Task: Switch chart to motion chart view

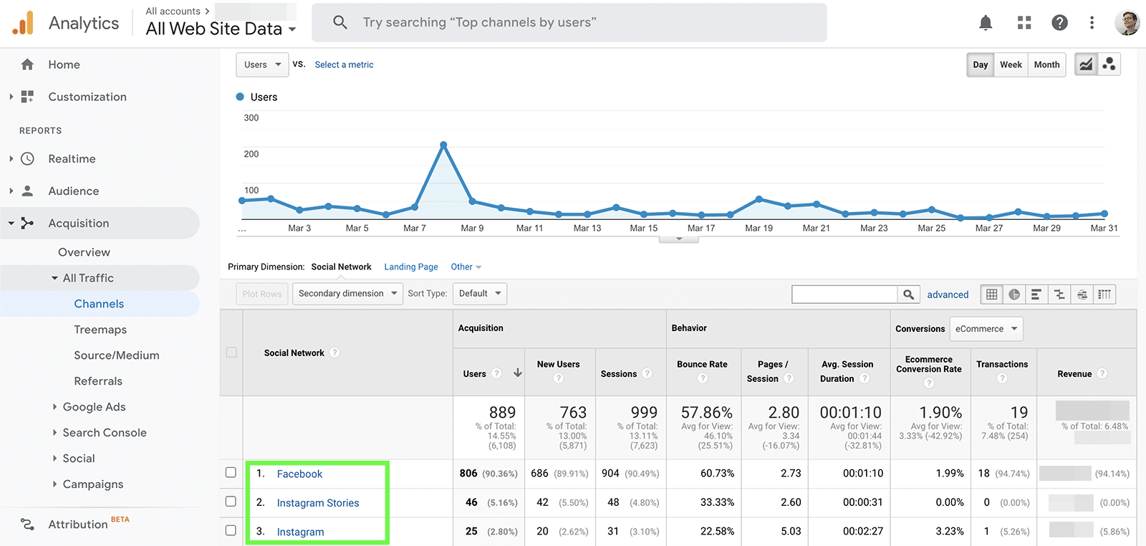Action: coord(1109,64)
